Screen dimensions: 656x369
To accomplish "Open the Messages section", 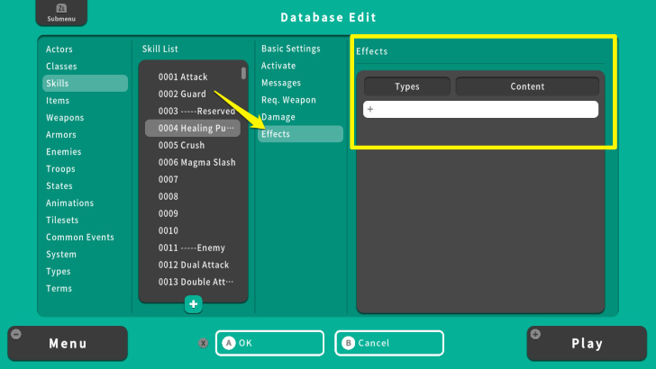I will pos(281,83).
